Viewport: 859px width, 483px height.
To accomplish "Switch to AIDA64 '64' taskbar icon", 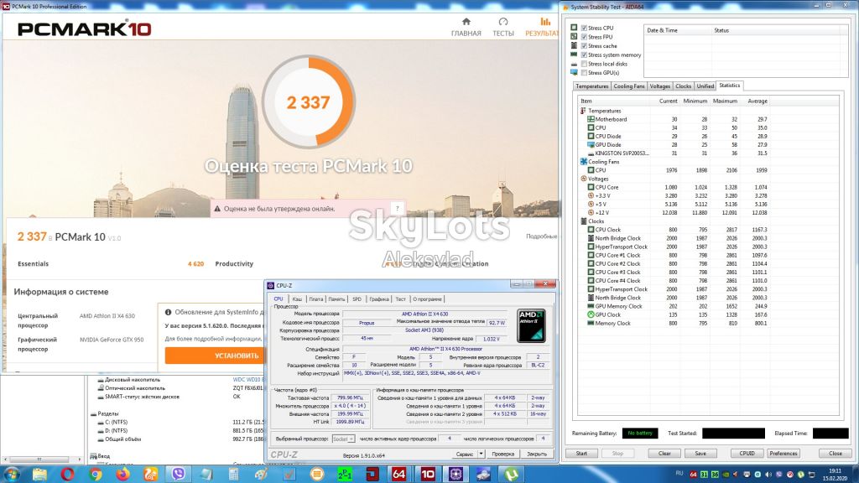I will pyautogui.click(x=398, y=474).
